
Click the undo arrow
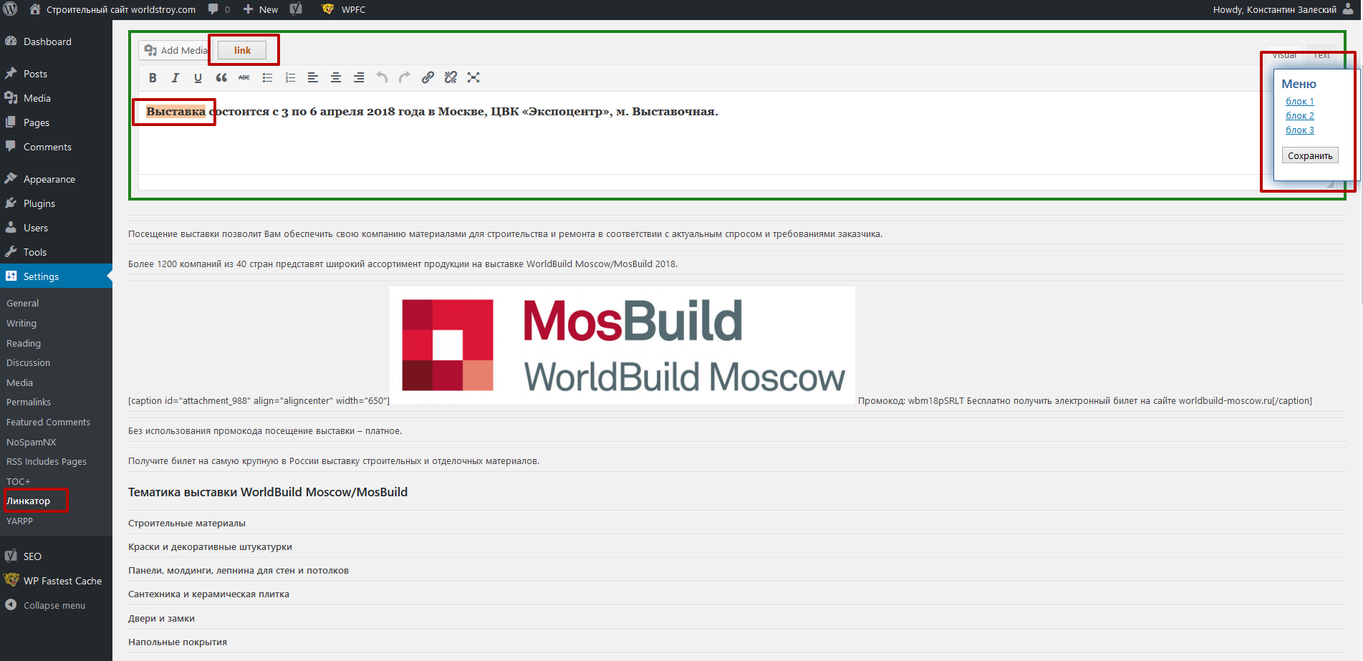click(x=382, y=77)
